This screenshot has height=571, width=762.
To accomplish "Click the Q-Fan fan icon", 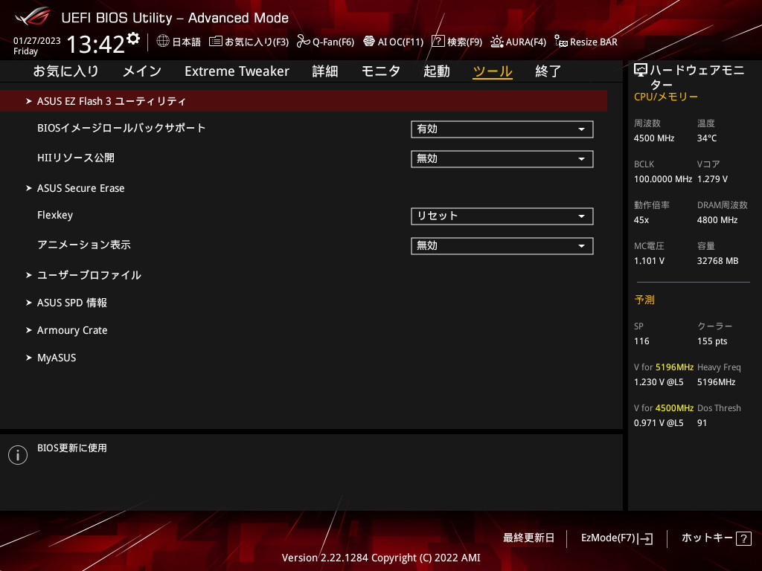I will point(304,42).
